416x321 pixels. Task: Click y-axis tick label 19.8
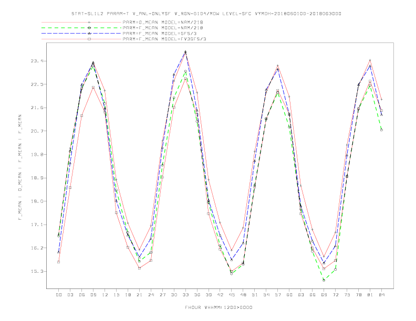pyautogui.click(x=37, y=154)
